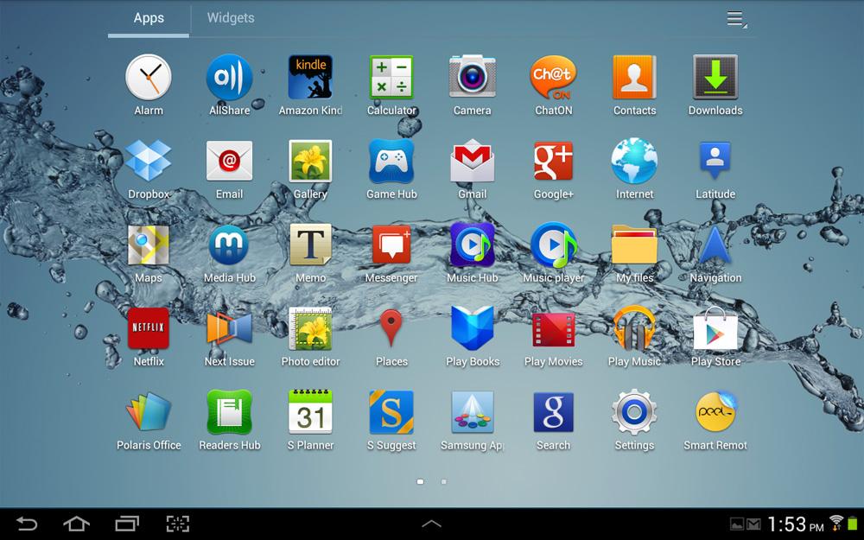Expand the mini apps tray arrow

point(431,524)
